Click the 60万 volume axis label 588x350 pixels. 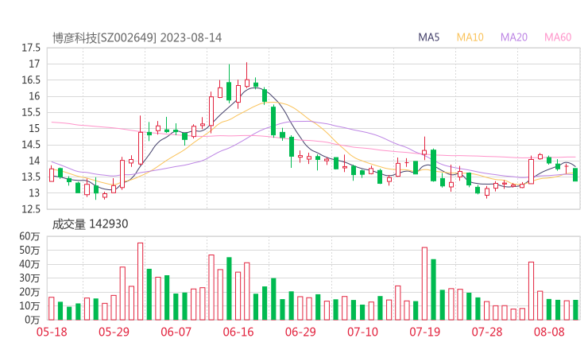29,236
